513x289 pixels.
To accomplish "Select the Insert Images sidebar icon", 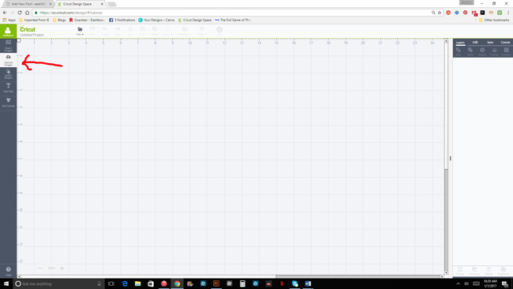I will [8, 46].
